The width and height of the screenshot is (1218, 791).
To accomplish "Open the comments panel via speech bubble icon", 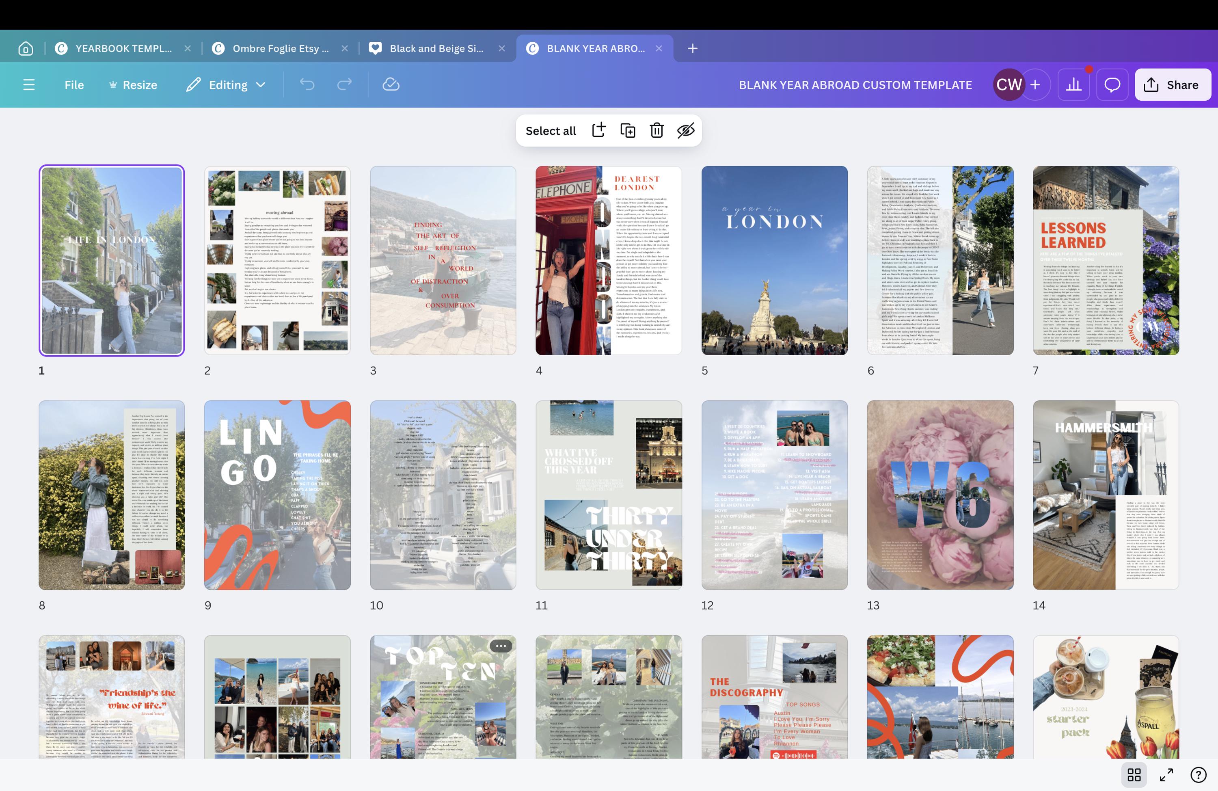I will pos(1112,84).
